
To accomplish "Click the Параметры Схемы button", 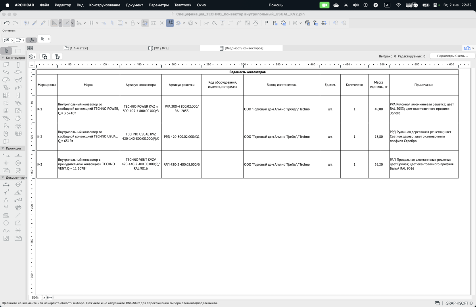I will coord(452,56).
